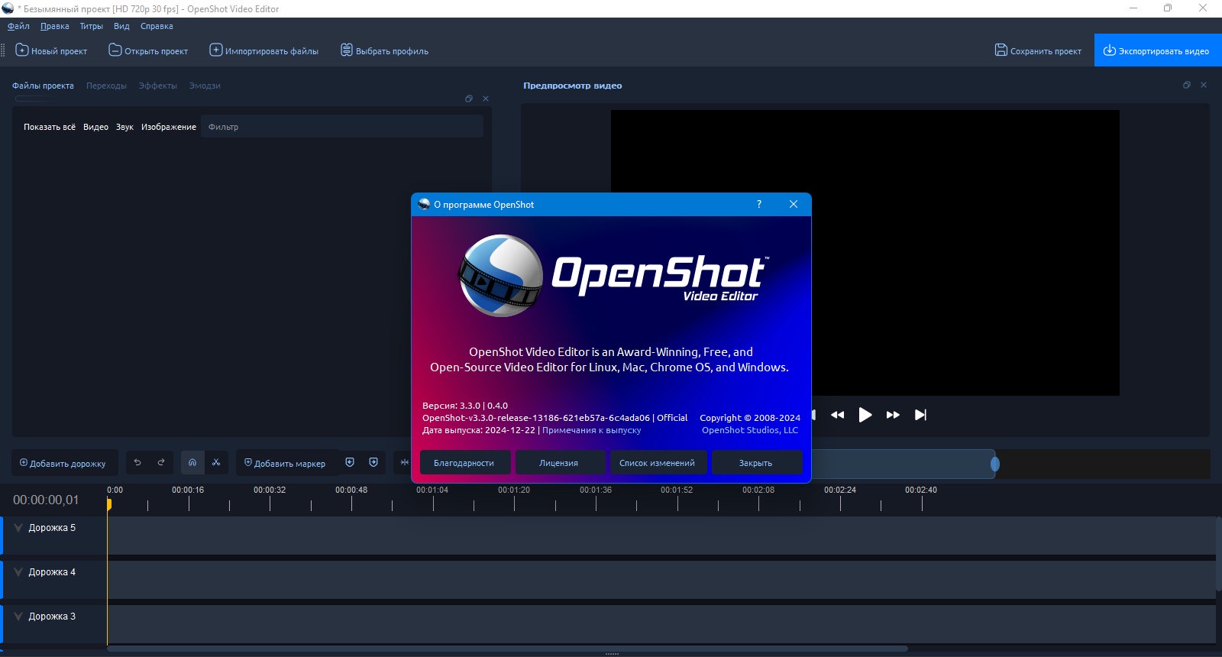Screen dimensions: 1222x657
Task: Click Экспортировать видео button
Action: [1157, 50]
